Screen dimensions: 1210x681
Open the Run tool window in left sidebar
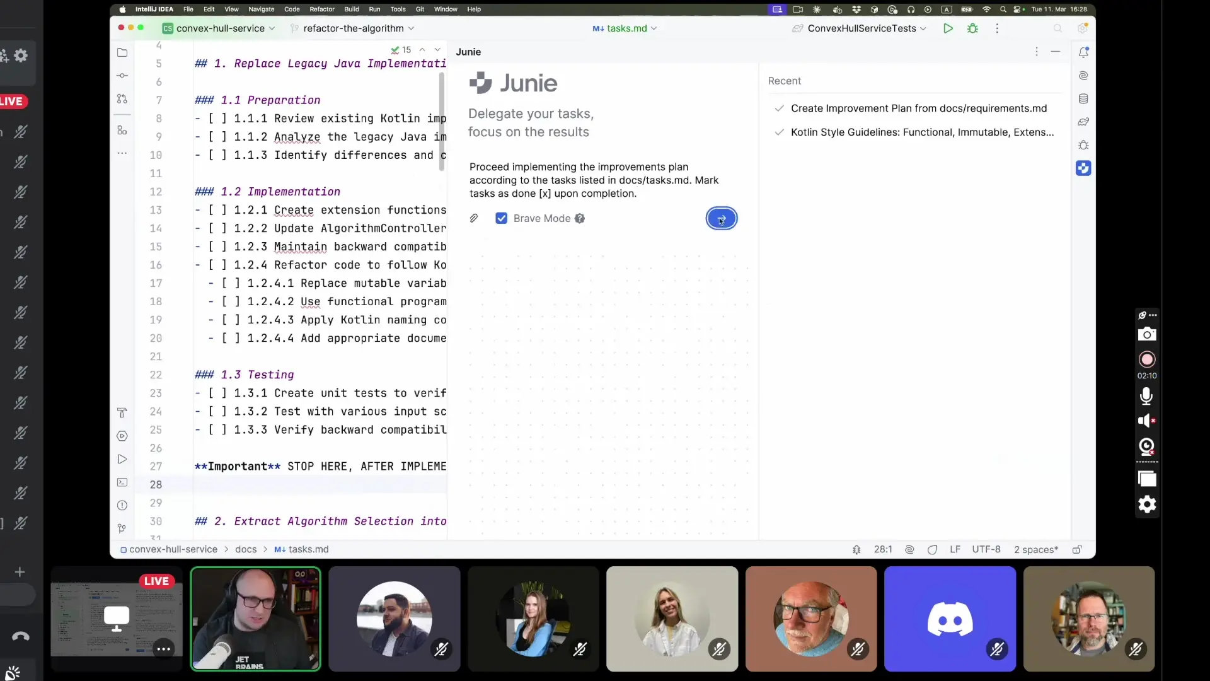click(122, 459)
